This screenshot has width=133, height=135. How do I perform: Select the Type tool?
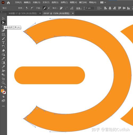[x=3, y=43]
